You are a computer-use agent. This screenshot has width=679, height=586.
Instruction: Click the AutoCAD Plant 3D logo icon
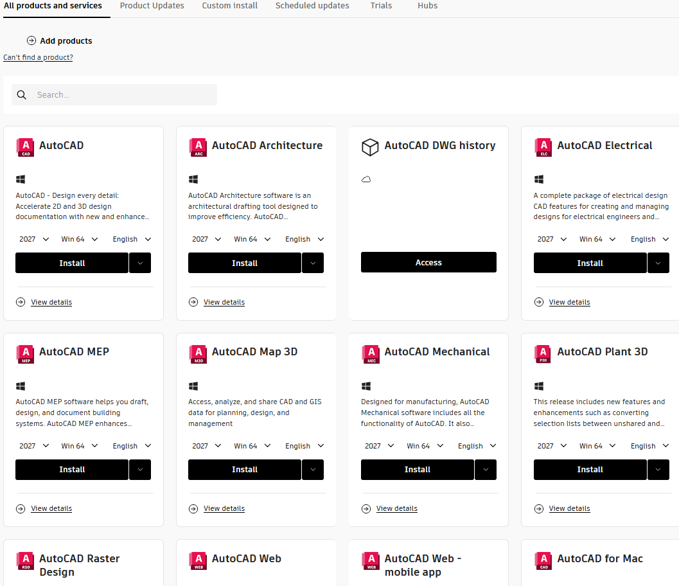[x=543, y=354]
